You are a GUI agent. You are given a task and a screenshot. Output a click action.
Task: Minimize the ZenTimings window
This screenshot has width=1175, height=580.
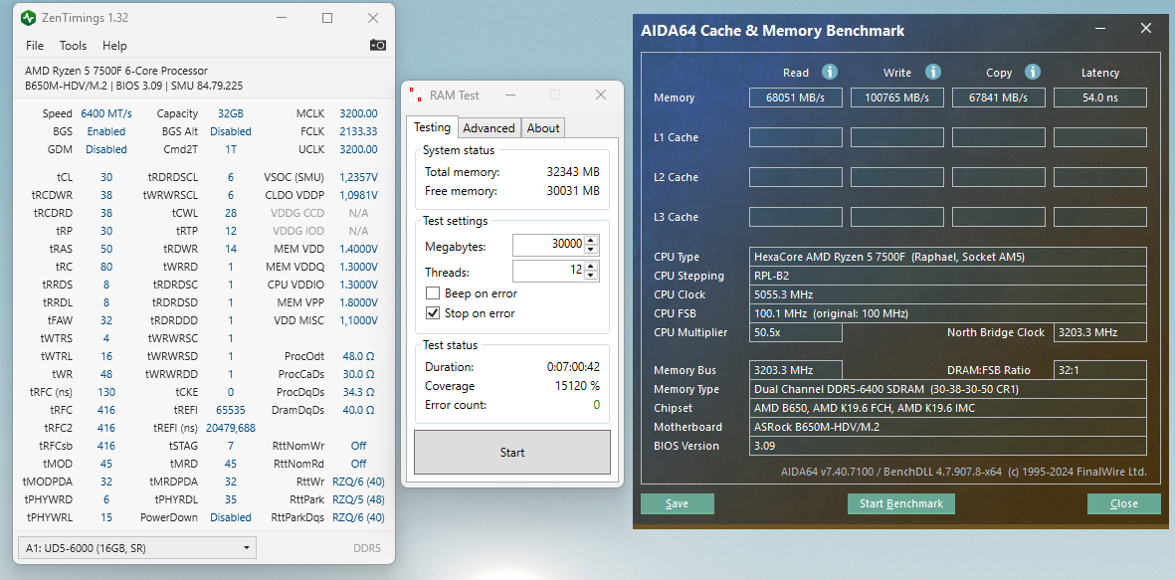pos(281,18)
